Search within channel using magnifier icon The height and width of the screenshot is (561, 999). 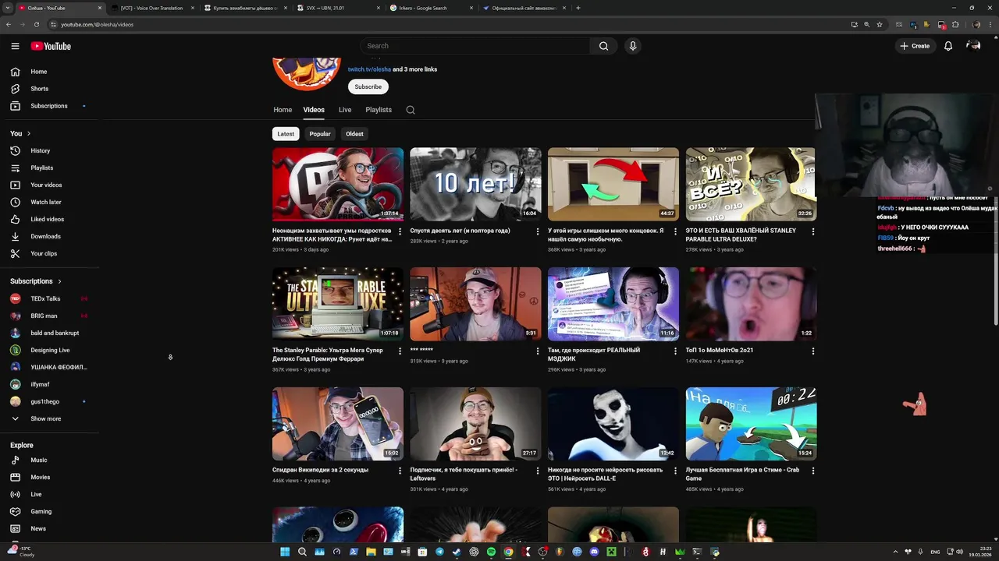[x=411, y=110]
